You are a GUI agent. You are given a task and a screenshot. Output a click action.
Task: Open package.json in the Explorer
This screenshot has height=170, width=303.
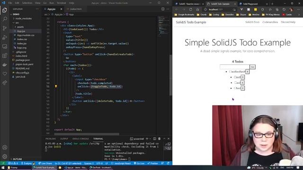pos(23,60)
